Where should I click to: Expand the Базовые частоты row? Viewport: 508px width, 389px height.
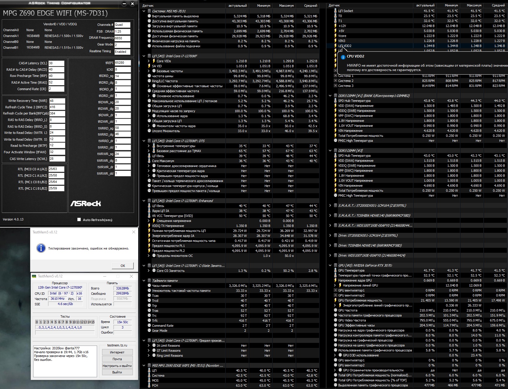coord(149,71)
